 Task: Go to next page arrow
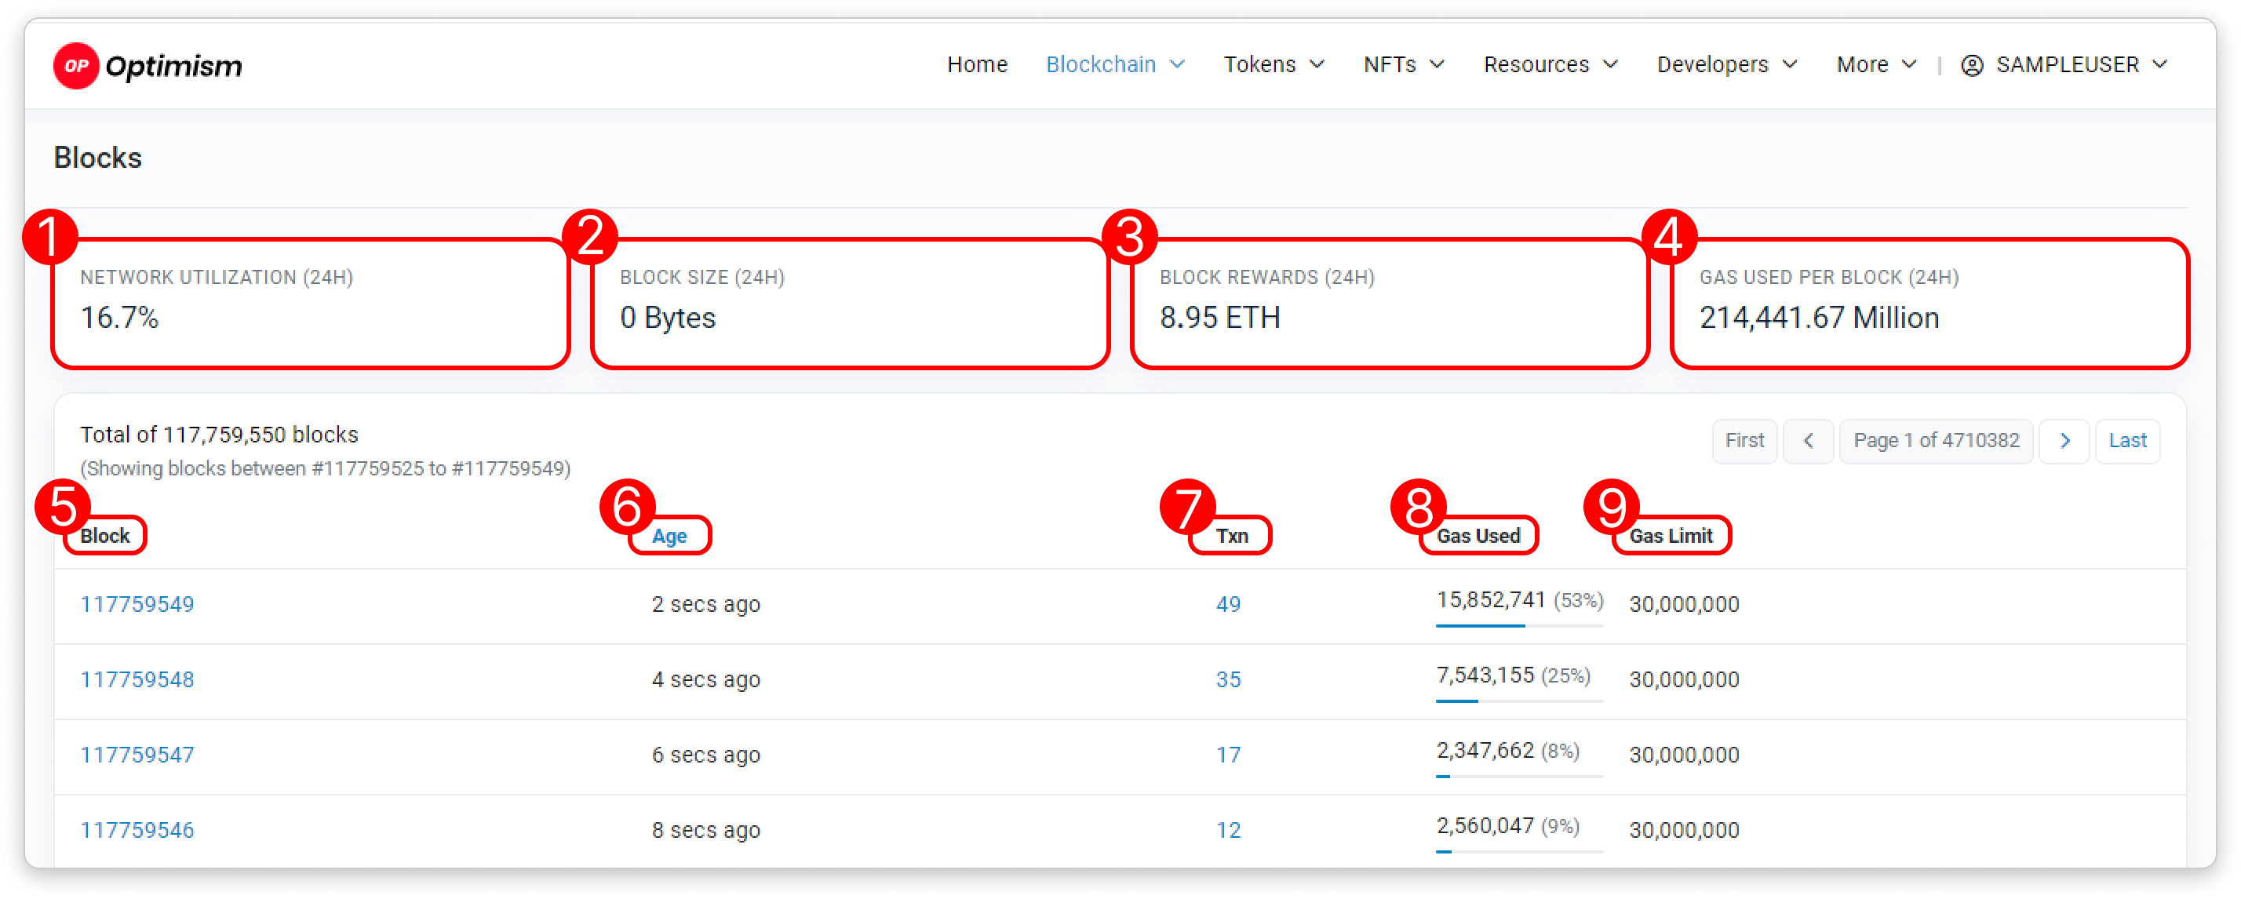point(2064,441)
